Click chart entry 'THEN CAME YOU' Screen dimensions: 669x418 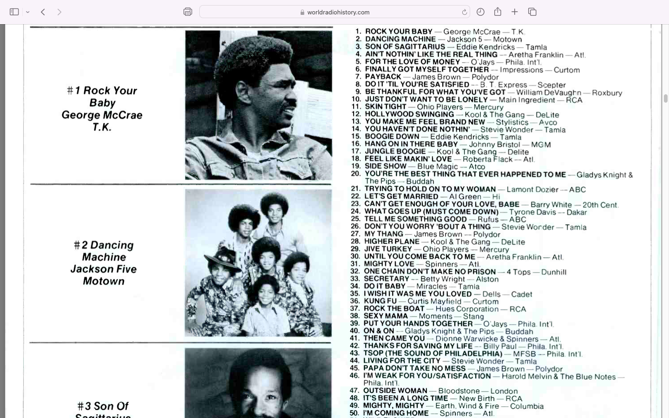point(394,339)
